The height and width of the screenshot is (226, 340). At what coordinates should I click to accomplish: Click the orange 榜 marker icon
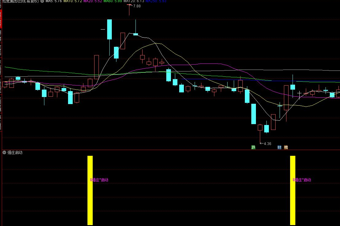tap(286, 147)
